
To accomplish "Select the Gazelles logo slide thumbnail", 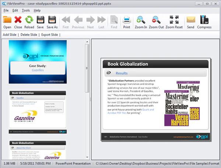I will tap(38, 112).
